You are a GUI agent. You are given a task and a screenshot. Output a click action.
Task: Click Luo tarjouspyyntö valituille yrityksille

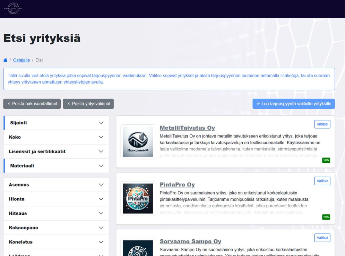294,104
